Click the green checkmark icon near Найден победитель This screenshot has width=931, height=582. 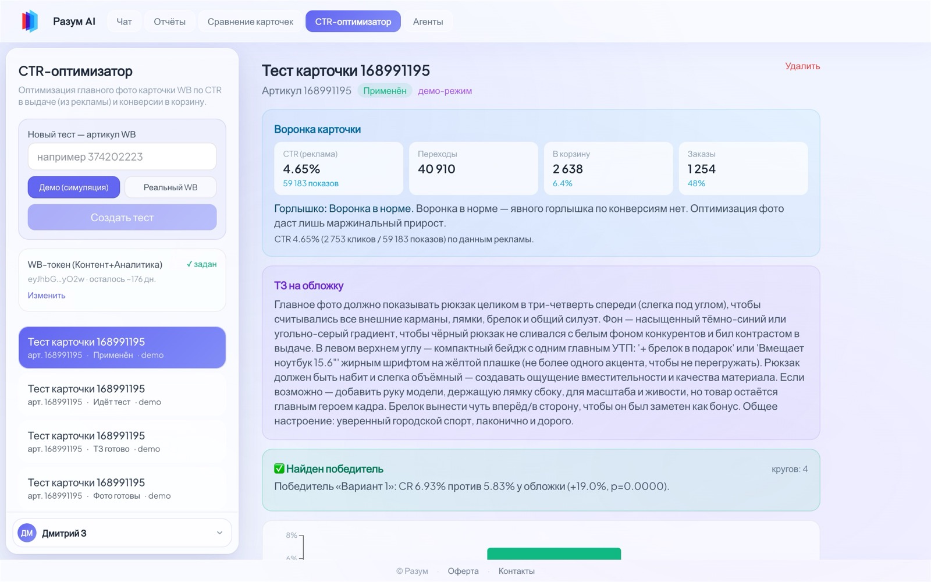(279, 469)
